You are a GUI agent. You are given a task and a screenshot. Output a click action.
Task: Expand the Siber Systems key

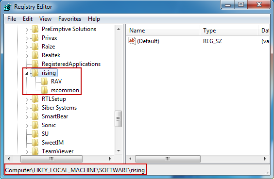pyautogui.click(x=27, y=108)
